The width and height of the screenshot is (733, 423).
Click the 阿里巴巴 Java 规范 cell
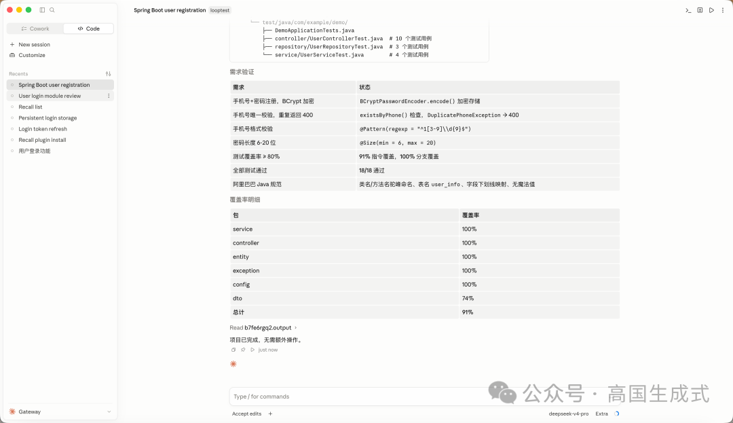pyautogui.click(x=293, y=184)
